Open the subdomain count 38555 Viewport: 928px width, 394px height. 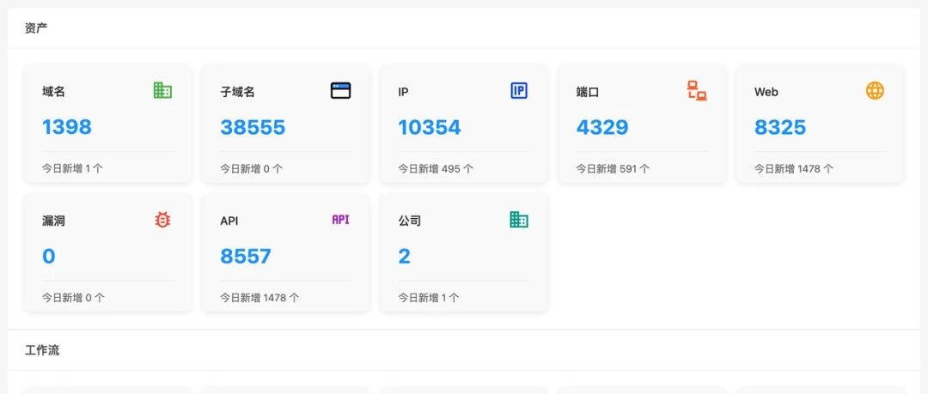(253, 126)
